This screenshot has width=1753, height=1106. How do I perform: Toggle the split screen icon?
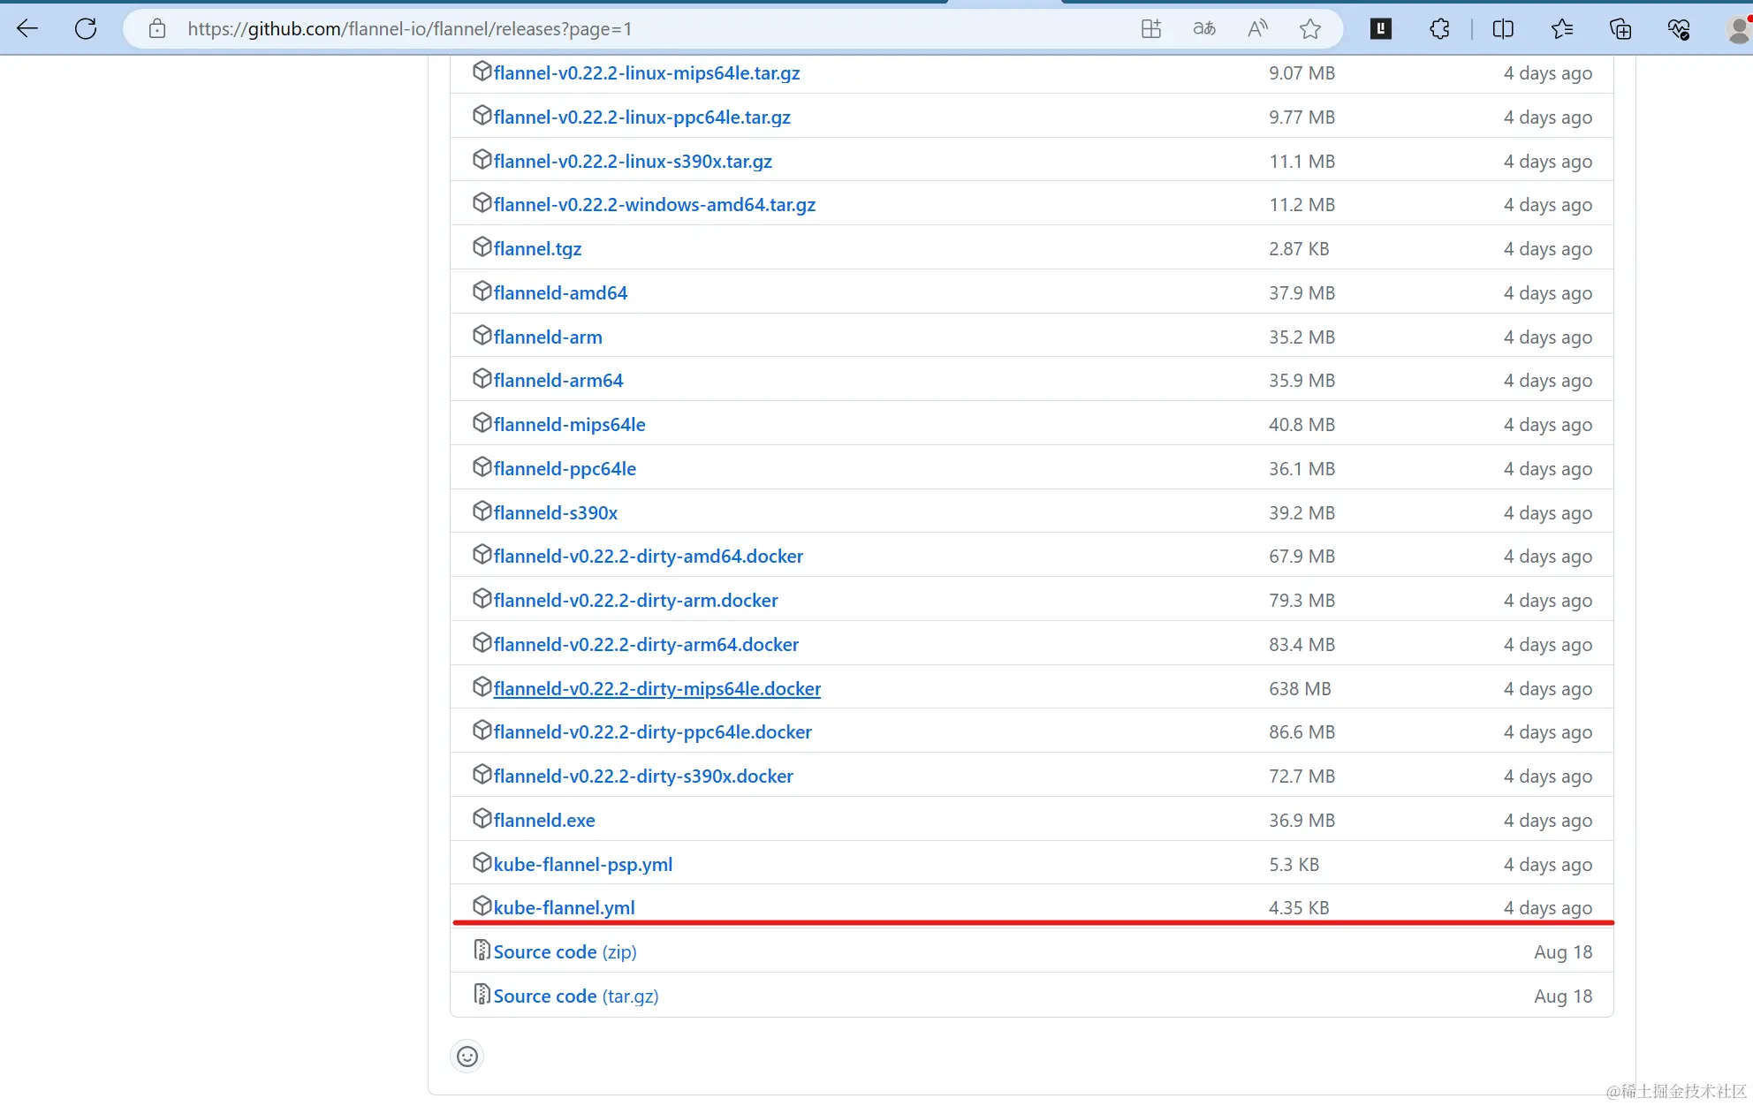pos(1502,29)
